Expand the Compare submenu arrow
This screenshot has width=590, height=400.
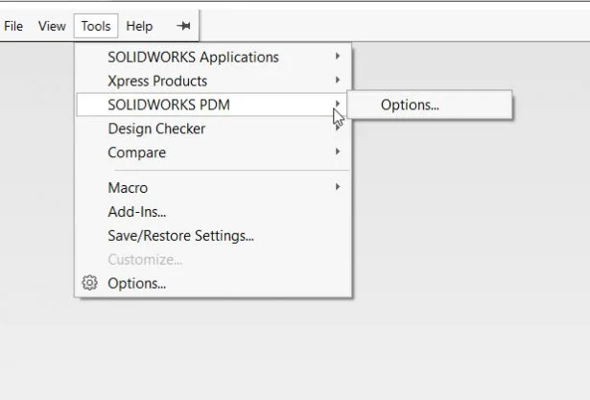(x=338, y=153)
